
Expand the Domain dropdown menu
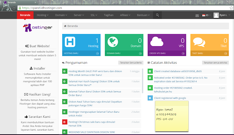[61, 15]
